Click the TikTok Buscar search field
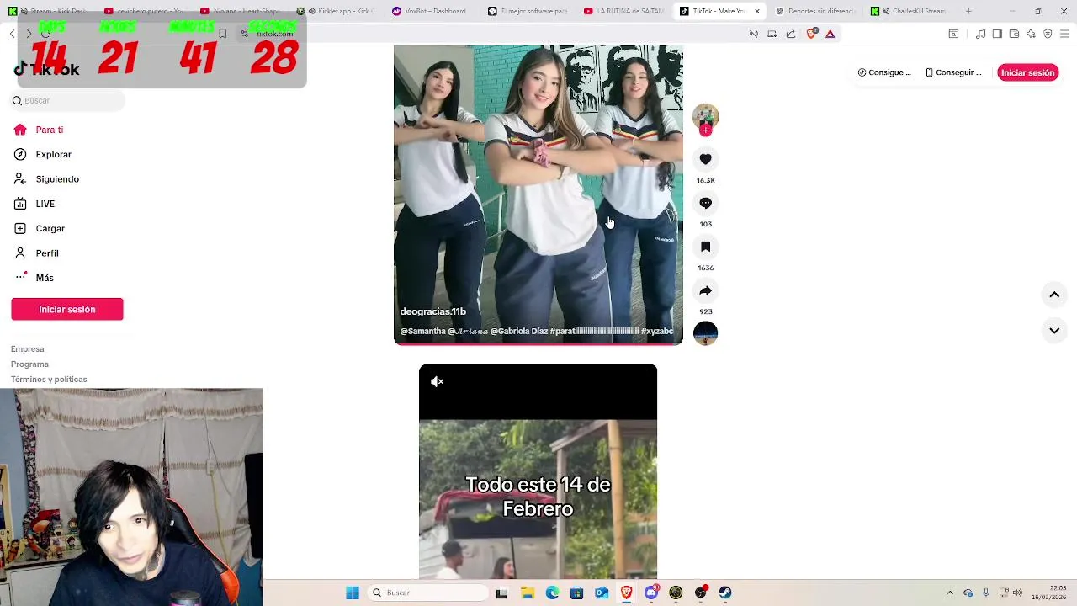Screen dimensions: 1077x606 point(67,100)
